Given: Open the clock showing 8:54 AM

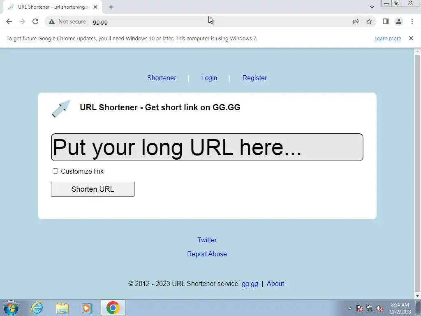Looking at the screenshot, I should tap(400, 308).
